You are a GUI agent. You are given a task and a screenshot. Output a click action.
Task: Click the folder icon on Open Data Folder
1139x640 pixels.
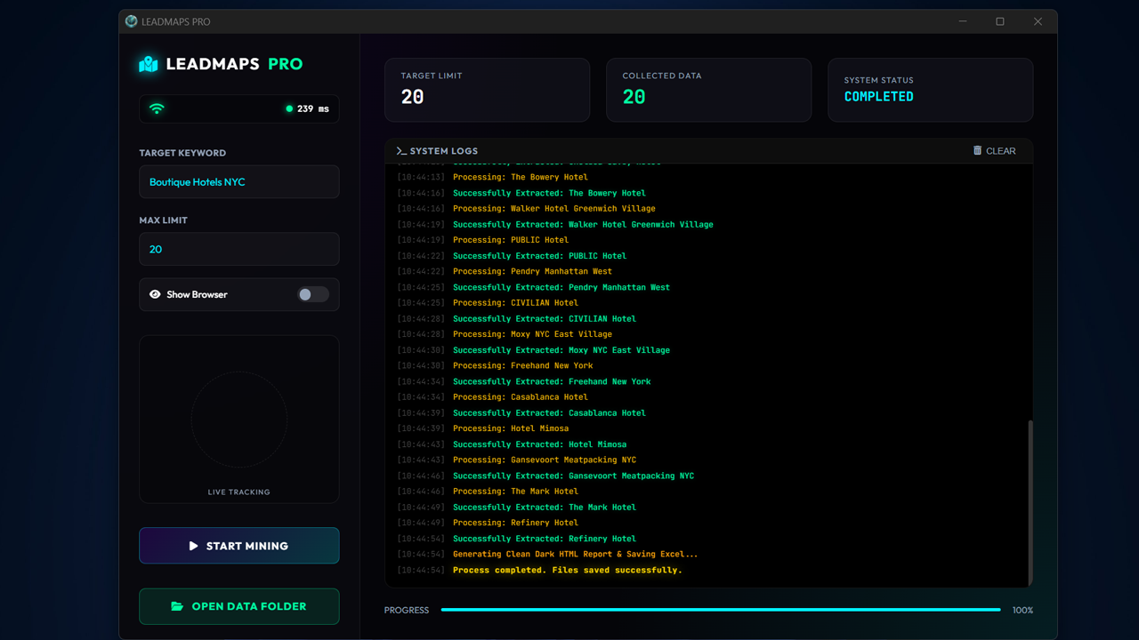177,606
